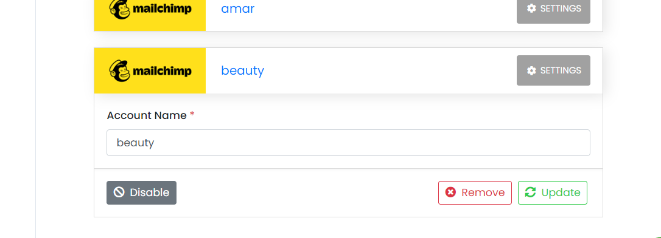Open the beauty account link
This screenshot has height=238, width=661.
242,70
